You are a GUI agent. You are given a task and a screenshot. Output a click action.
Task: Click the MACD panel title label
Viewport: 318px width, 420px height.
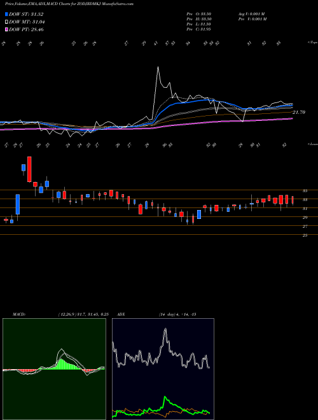pyautogui.click(x=19, y=314)
